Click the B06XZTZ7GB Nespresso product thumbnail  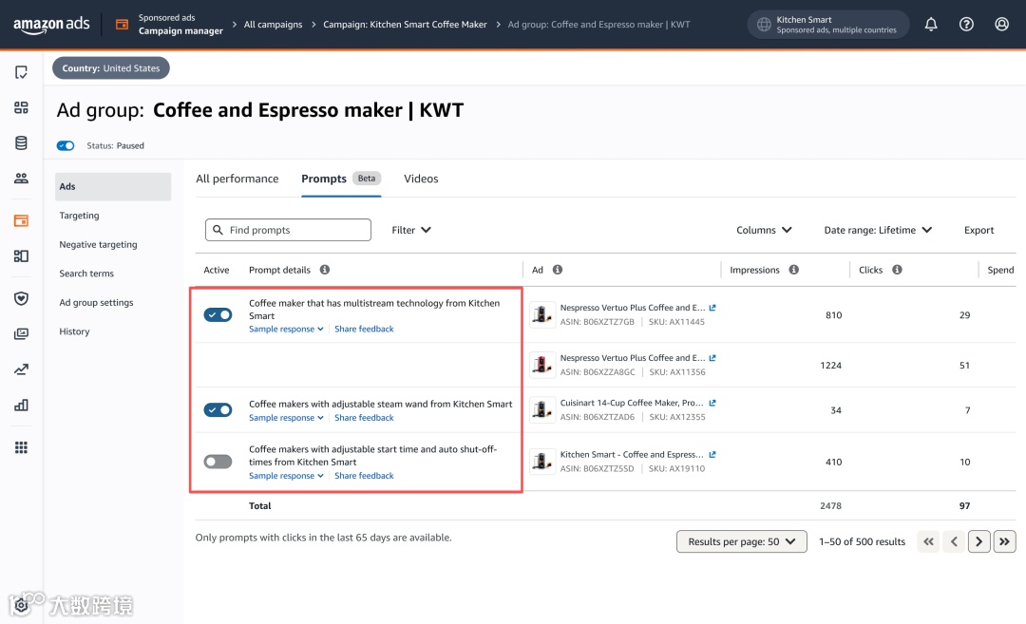pyautogui.click(x=541, y=314)
